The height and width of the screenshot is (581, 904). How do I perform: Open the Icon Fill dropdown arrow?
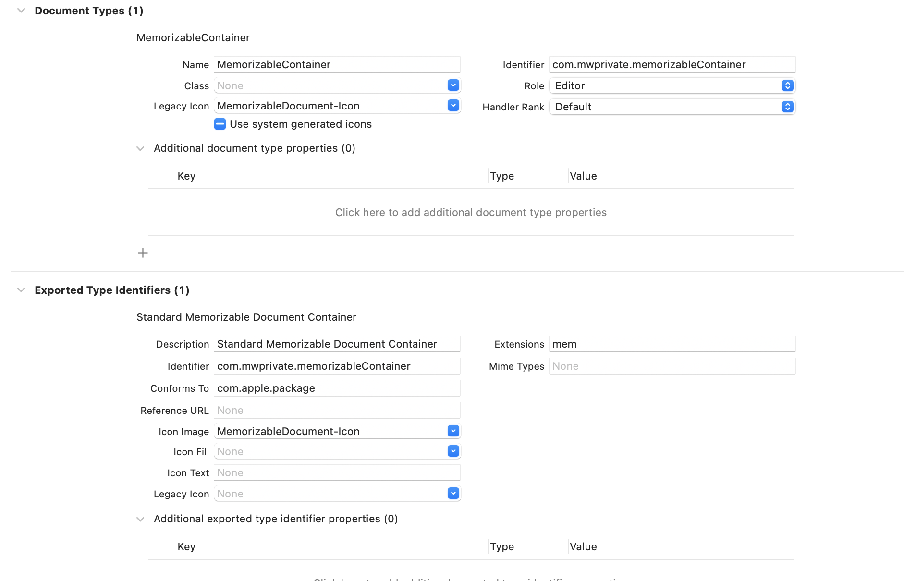(453, 451)
